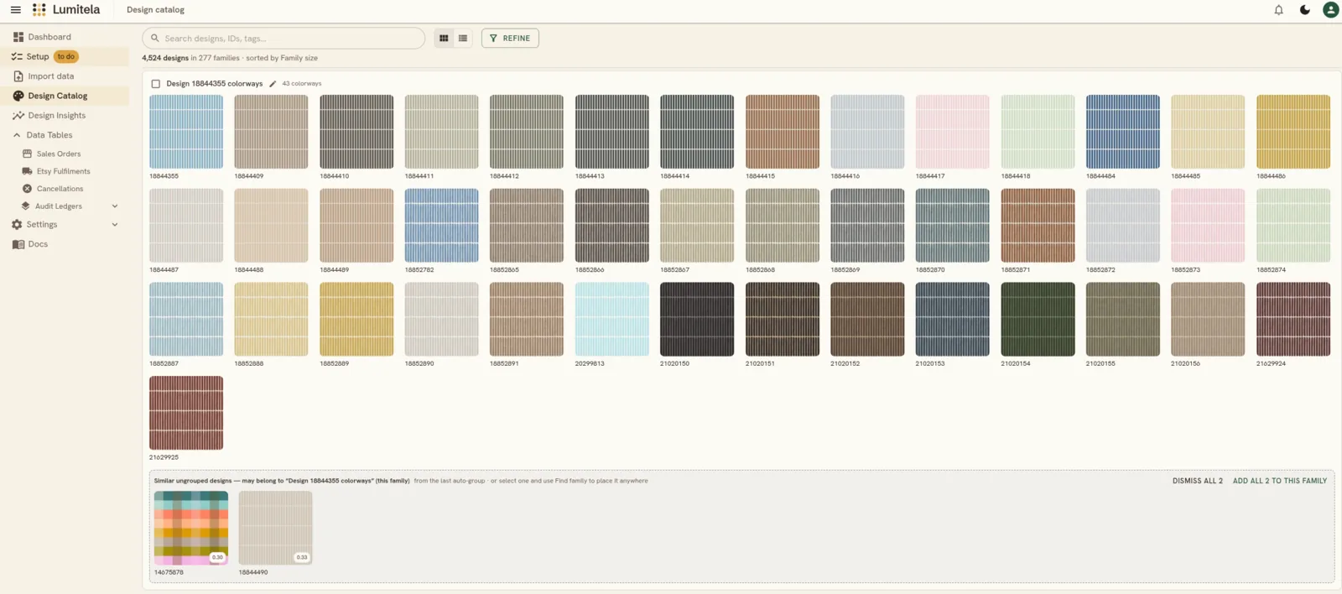Click the Design Catalog palette icon
The image size is (1342, 594).
18,96
